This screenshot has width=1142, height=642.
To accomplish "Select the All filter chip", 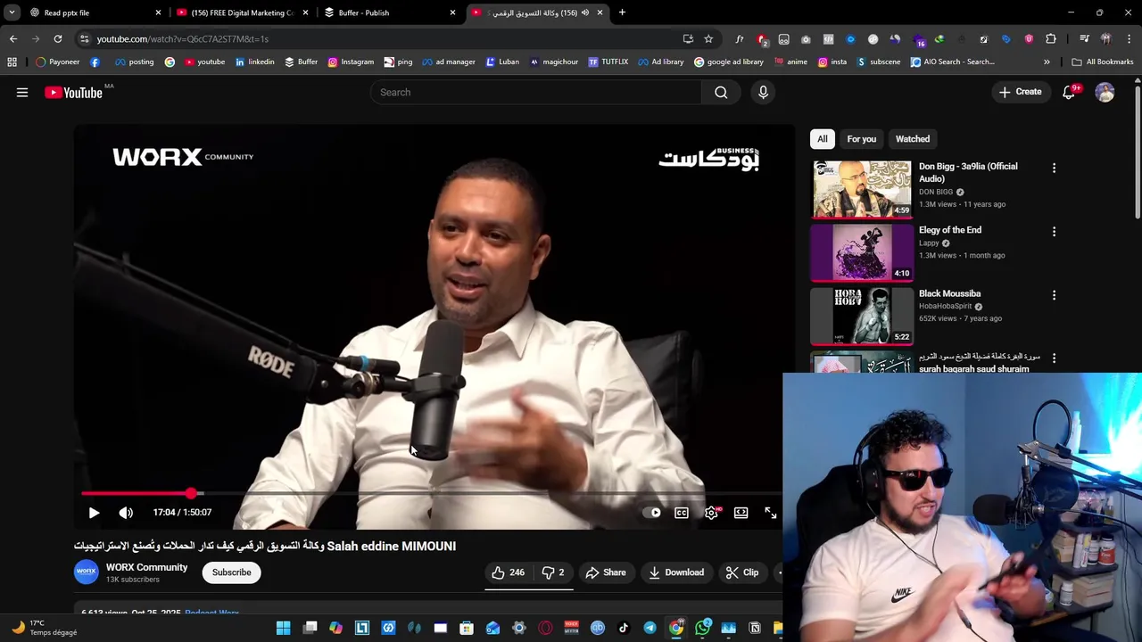I will [x=822, y=139].
